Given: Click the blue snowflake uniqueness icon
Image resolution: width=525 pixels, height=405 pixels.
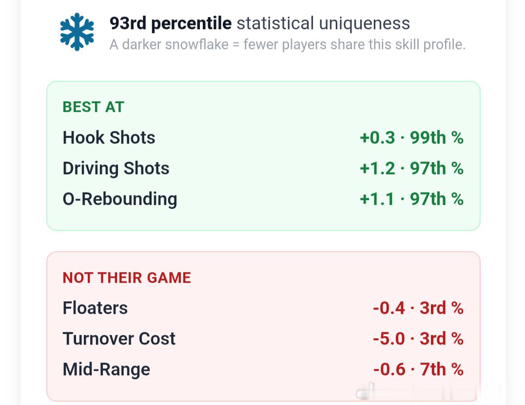Looking at the screenshot, I should pyautogui.click(x=77, y=32).
